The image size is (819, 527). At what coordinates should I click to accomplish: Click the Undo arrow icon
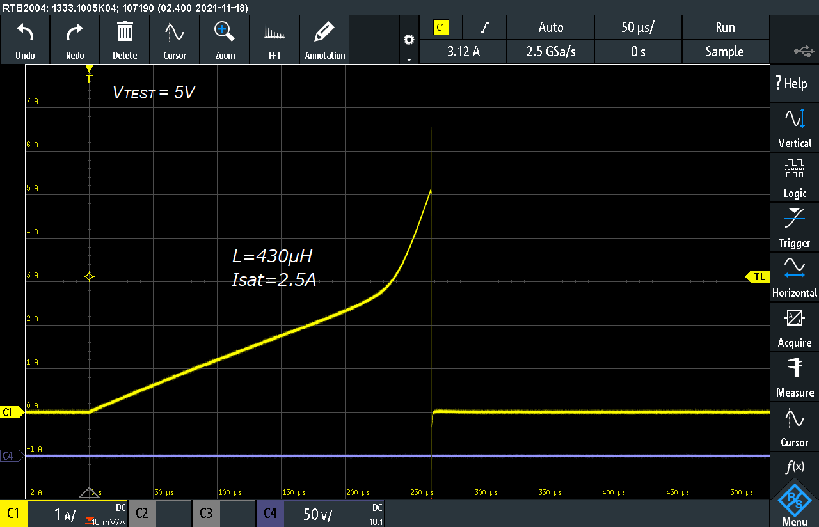(x=25, y=32)
